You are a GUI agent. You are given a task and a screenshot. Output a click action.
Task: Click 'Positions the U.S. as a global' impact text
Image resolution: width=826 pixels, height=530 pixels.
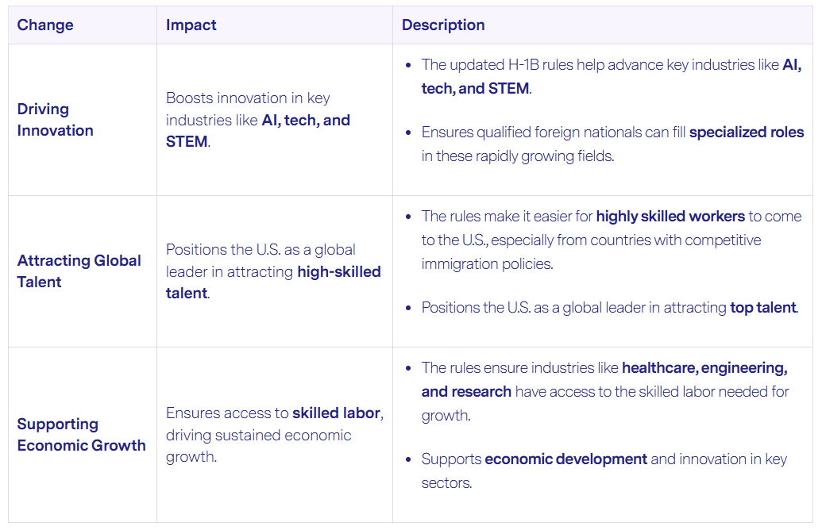coord(261,249)
